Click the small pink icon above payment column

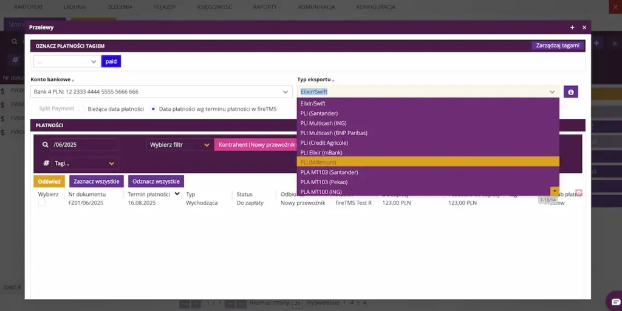[579, 193]
